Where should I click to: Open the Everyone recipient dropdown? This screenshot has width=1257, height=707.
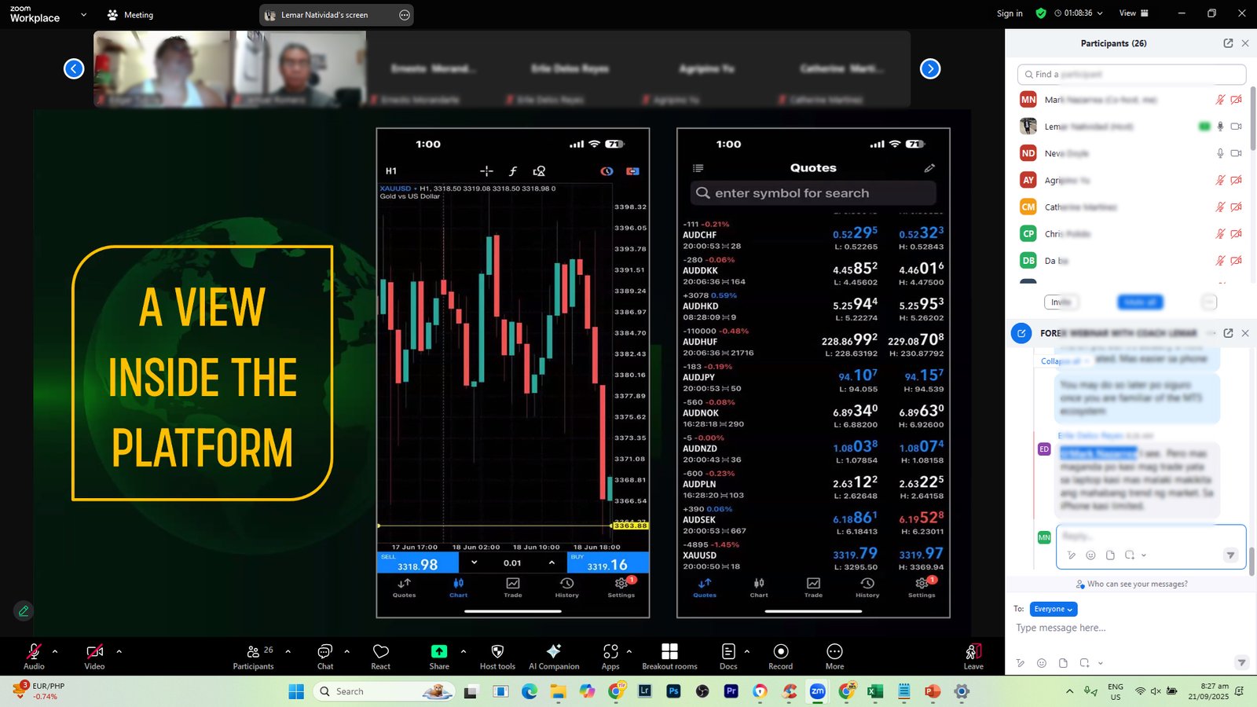click(x=1053, y=609)
